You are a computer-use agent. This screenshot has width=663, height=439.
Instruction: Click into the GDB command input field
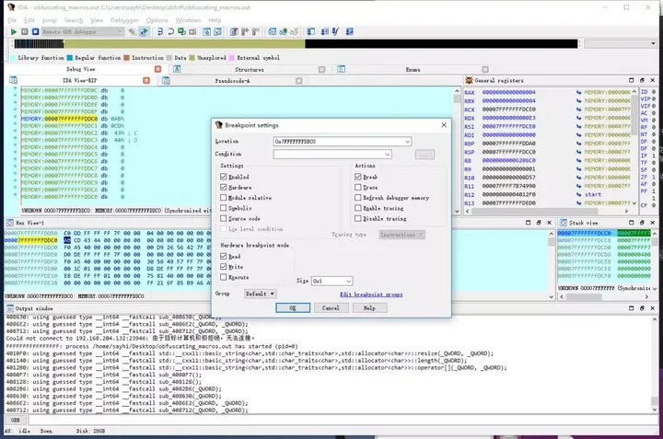(x=343, y=420)
